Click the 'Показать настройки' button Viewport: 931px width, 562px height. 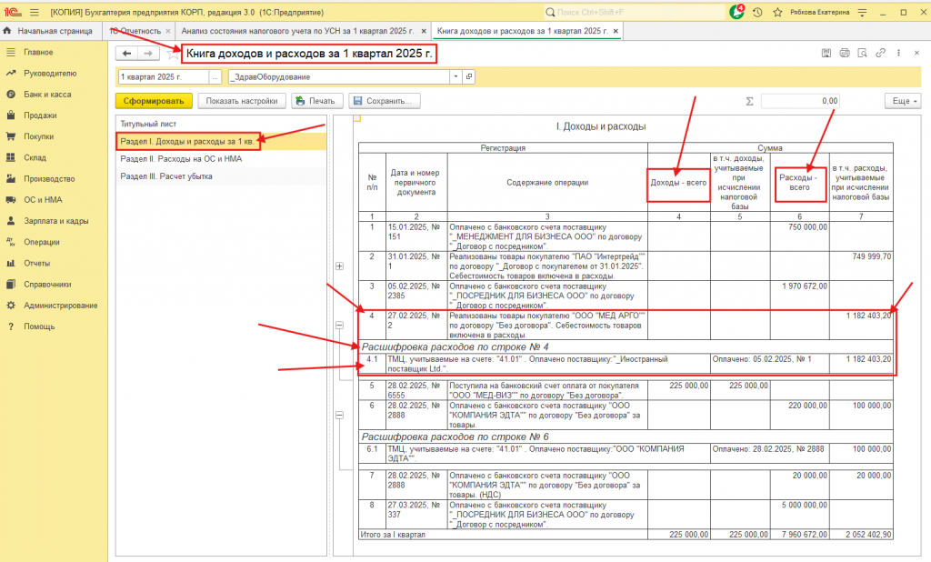point(242,101)
